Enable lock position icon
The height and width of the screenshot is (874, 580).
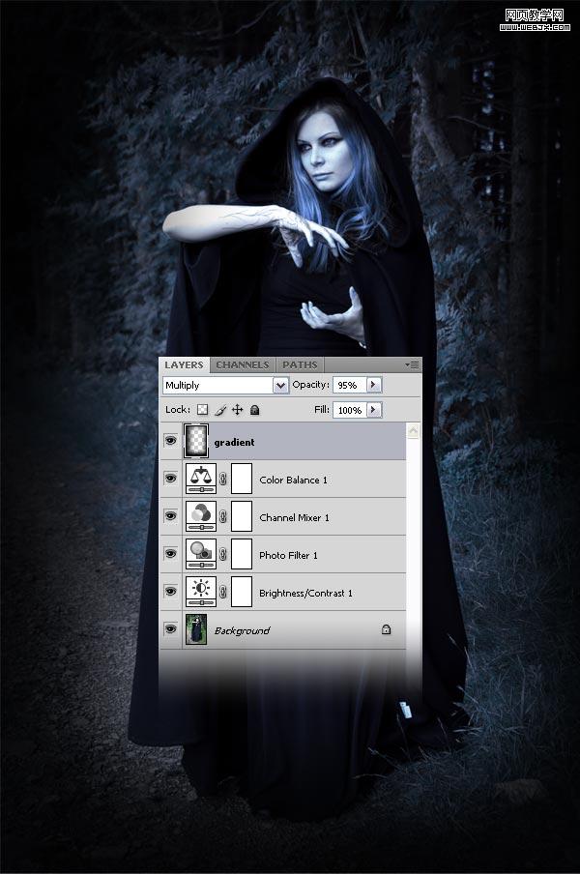pyautogui.click(x=238, y=410)
